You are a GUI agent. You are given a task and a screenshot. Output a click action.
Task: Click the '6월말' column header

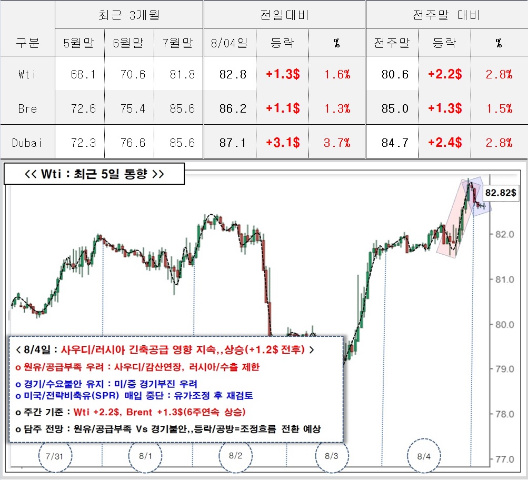[x=128, y=43]
